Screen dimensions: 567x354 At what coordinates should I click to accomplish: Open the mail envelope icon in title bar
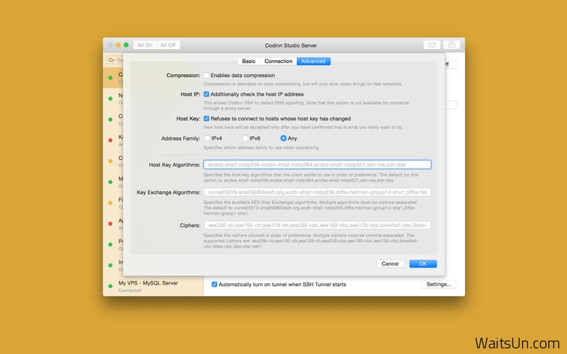(432, 45)
